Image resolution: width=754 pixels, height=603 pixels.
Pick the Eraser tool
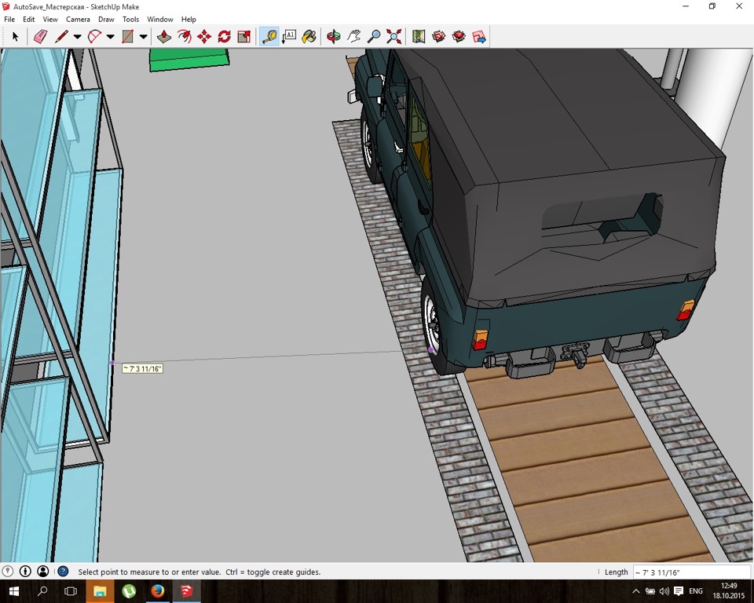[40, 37]
